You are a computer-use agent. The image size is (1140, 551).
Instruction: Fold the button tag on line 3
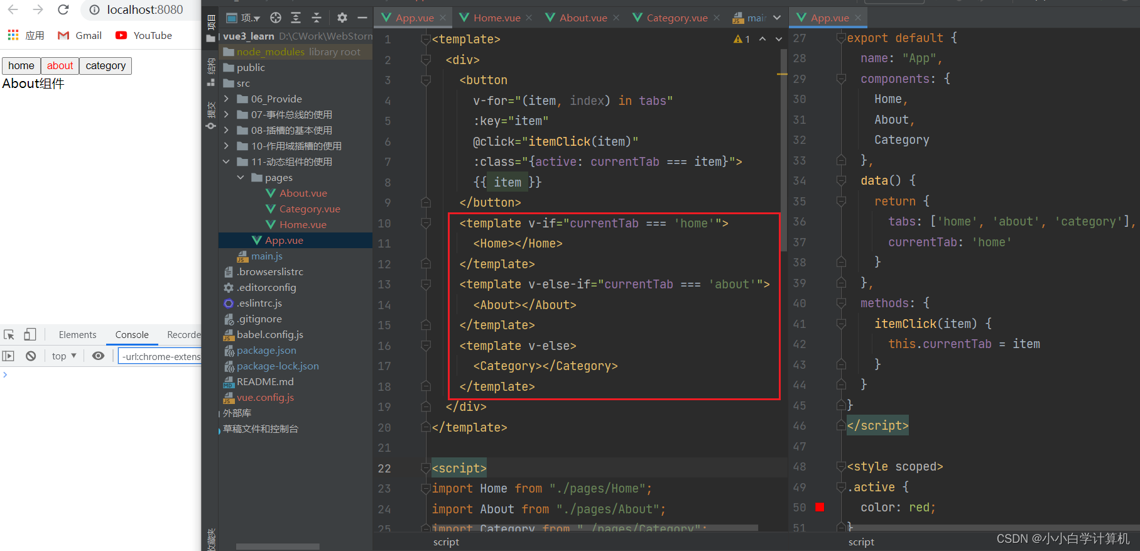point(425,80)
